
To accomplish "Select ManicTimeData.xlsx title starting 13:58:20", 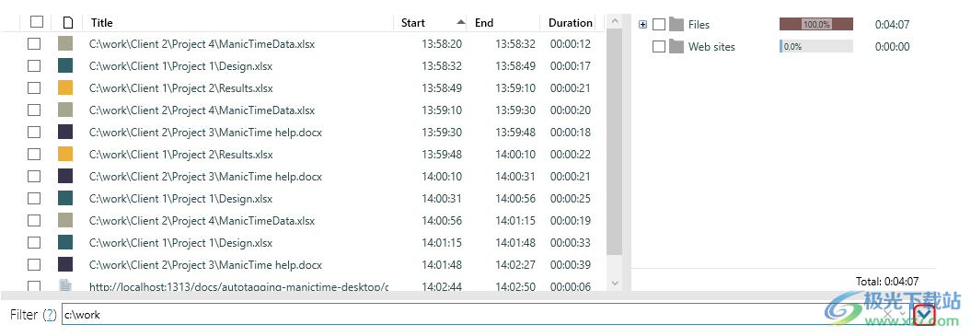I will tap(202, 44).
